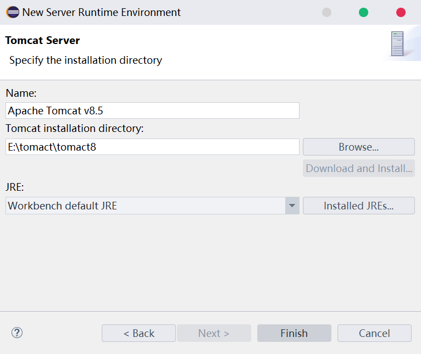The width and height of the screenshot is (421, 354).
Task: Click the Tomcat installation directory field
Action: point(152,147)
